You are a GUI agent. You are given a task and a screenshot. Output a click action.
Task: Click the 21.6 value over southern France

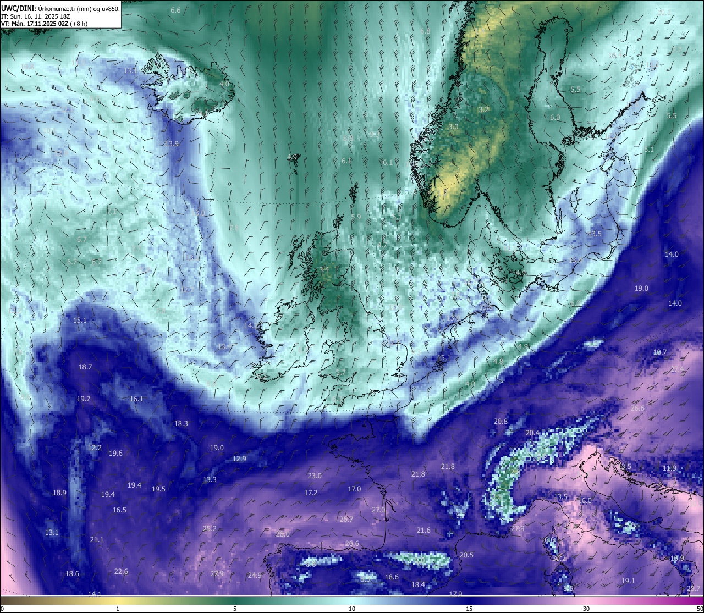424,531
